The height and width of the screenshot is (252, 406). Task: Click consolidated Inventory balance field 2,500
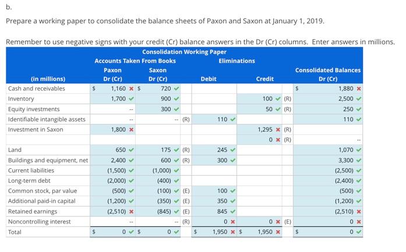point(328,99)
